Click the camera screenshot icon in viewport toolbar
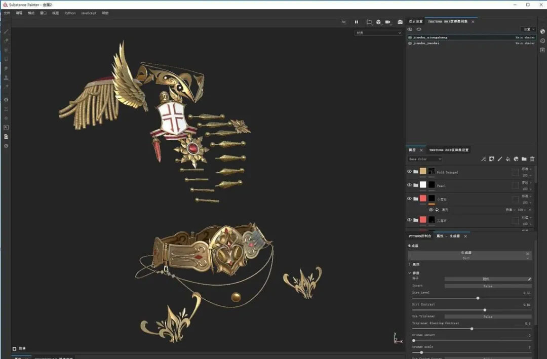The width and height of the screenshot is (547, 359). click(x=400, y=22)
